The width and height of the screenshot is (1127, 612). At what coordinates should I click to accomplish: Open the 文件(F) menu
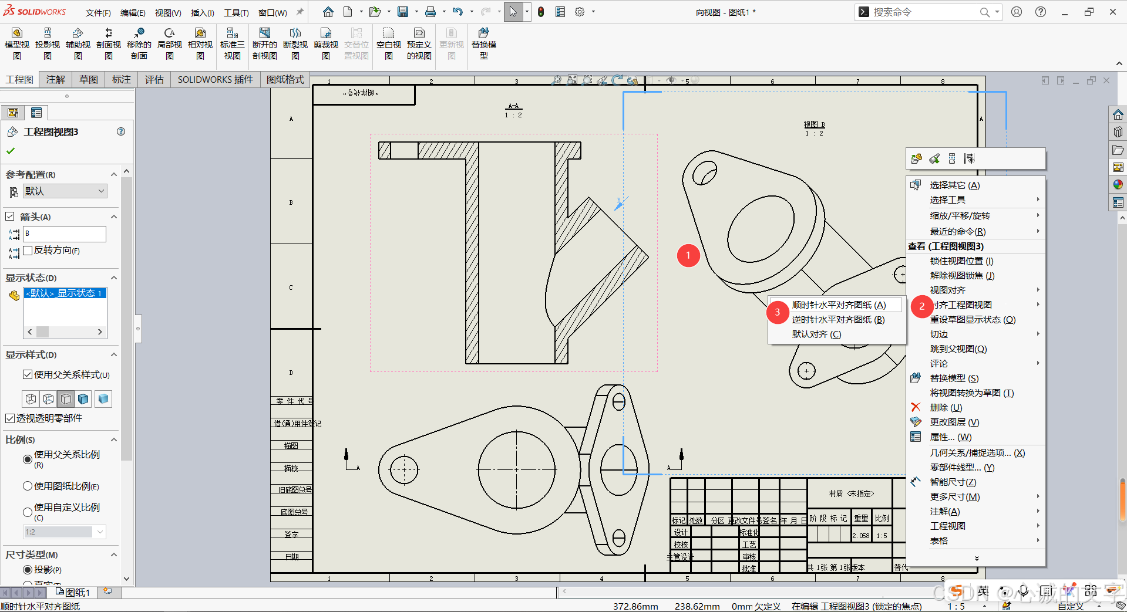coord(98,12)
